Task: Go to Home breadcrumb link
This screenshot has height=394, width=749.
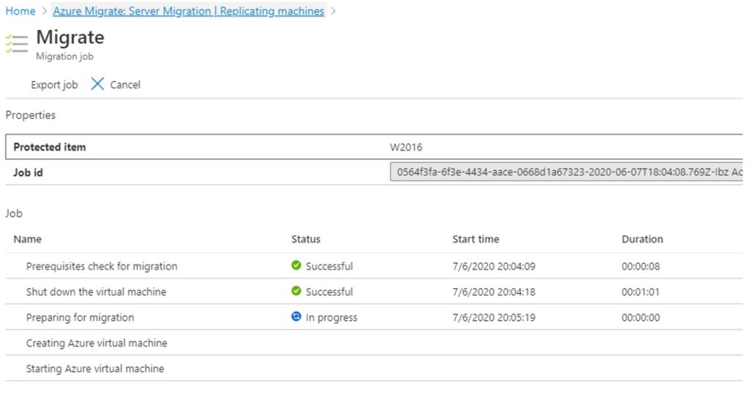Action: coord(20,11)
